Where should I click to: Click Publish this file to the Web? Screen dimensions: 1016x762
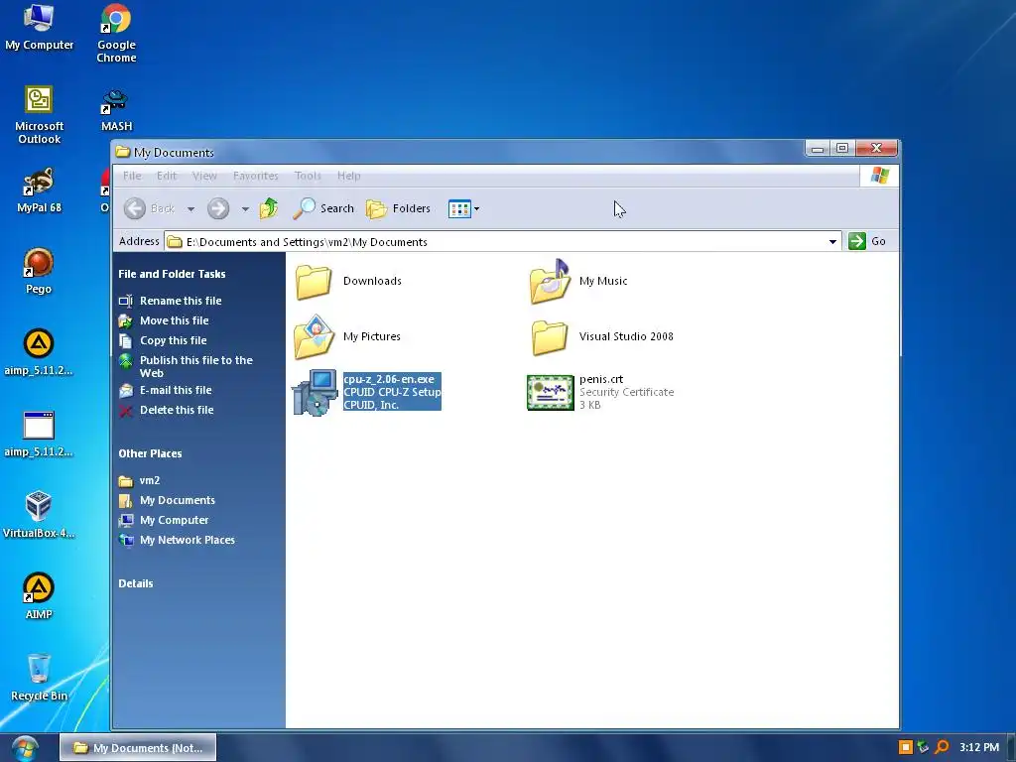(x=186, y=367)
